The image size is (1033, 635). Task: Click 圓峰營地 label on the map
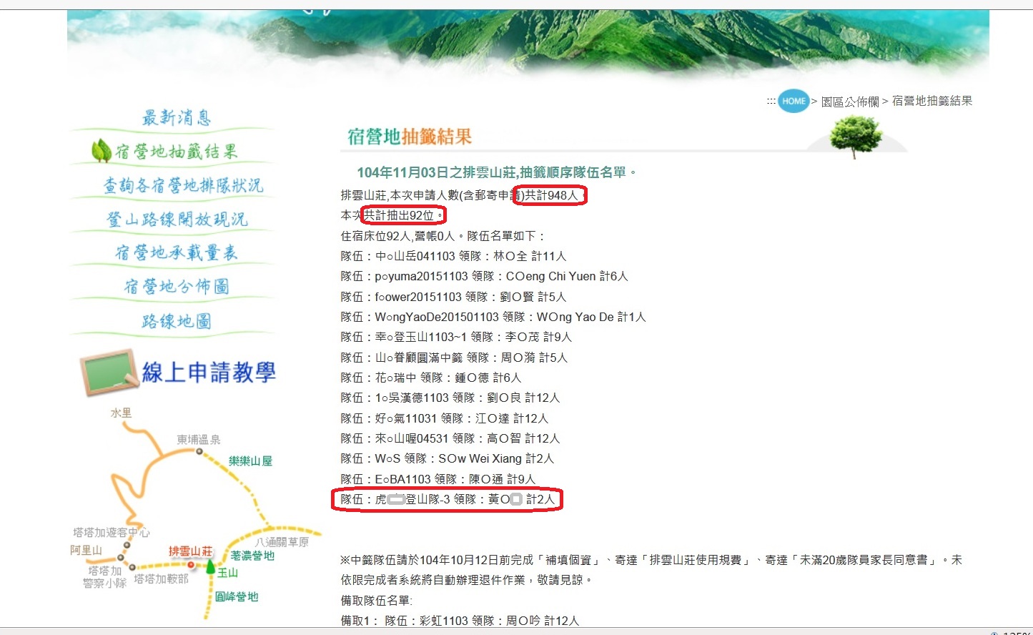237,596
